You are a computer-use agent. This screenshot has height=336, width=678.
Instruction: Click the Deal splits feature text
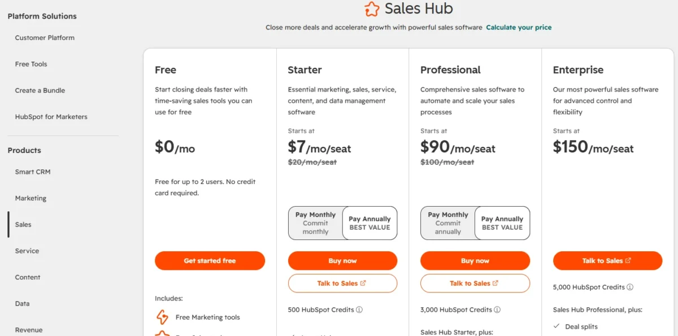(x=581, y=326)
